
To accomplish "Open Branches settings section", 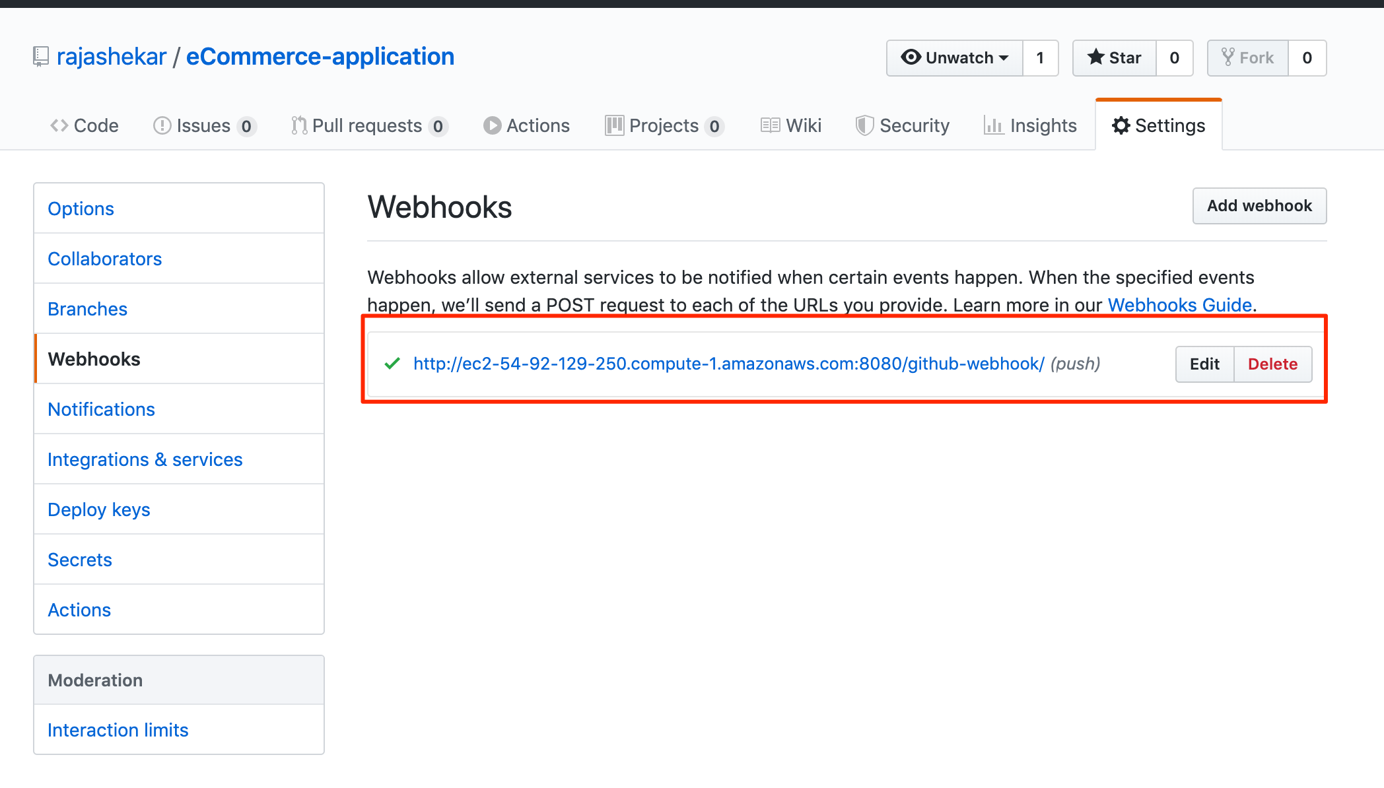I will [x=87, y=309].
